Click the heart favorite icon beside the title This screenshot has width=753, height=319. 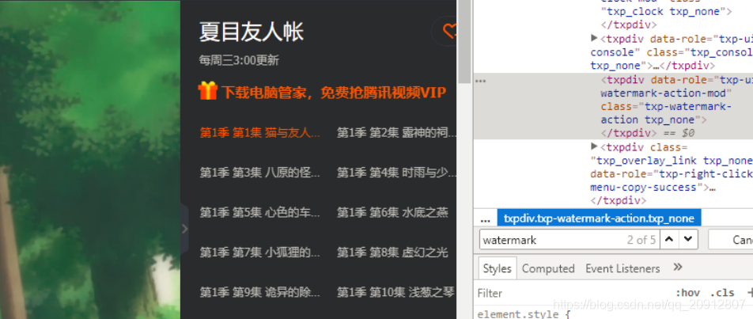coord(449,31)
